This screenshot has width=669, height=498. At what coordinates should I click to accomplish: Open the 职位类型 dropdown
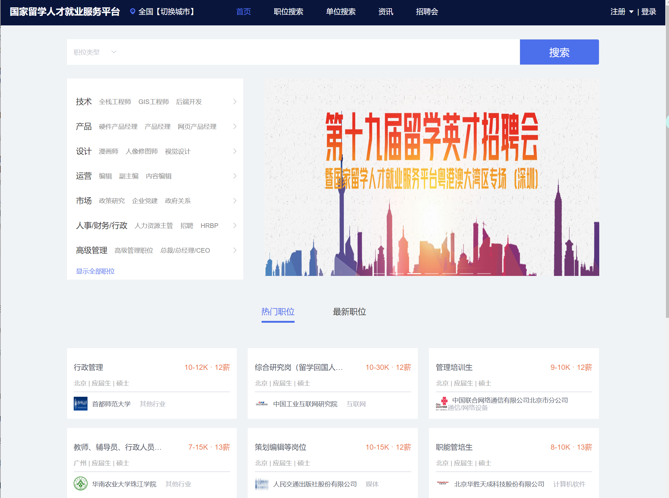[94, 52]
